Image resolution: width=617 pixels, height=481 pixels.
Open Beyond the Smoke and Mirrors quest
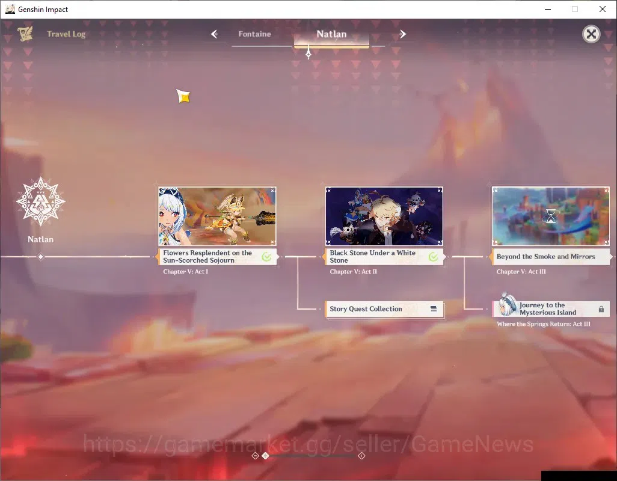pyautogui.click(x=550, y=257)
